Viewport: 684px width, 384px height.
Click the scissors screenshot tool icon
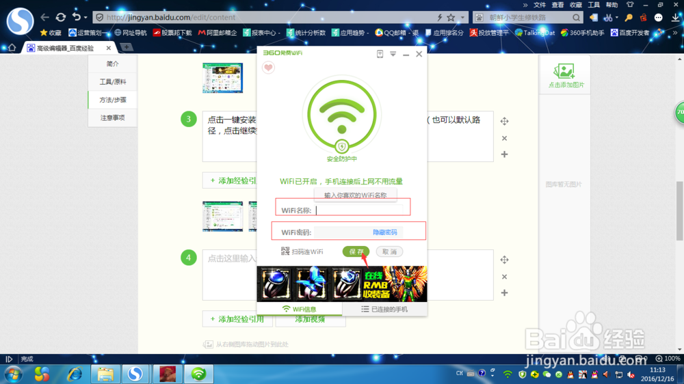[607, 18]
